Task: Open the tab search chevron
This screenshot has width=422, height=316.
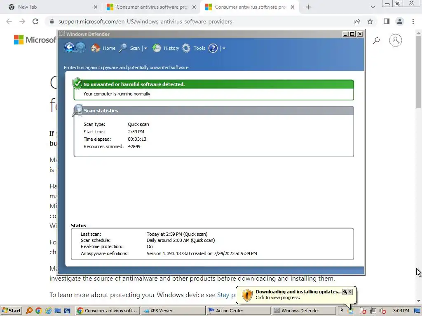Action: click(x=373, y=7)
